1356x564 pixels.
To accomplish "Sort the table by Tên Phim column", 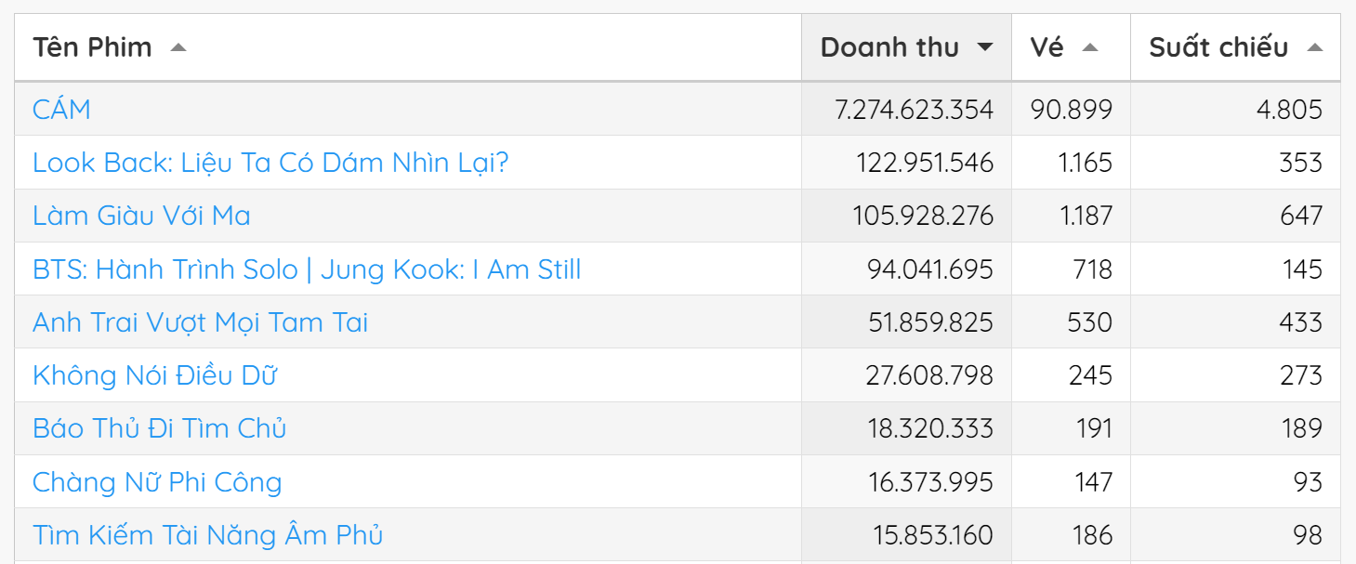I will click(x=93, y=46).
